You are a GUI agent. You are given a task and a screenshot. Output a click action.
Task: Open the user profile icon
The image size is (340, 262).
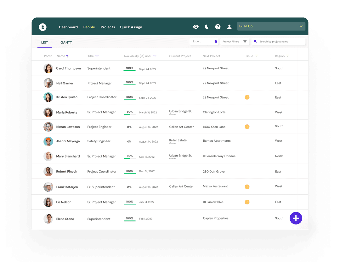(x=229, y=27)
